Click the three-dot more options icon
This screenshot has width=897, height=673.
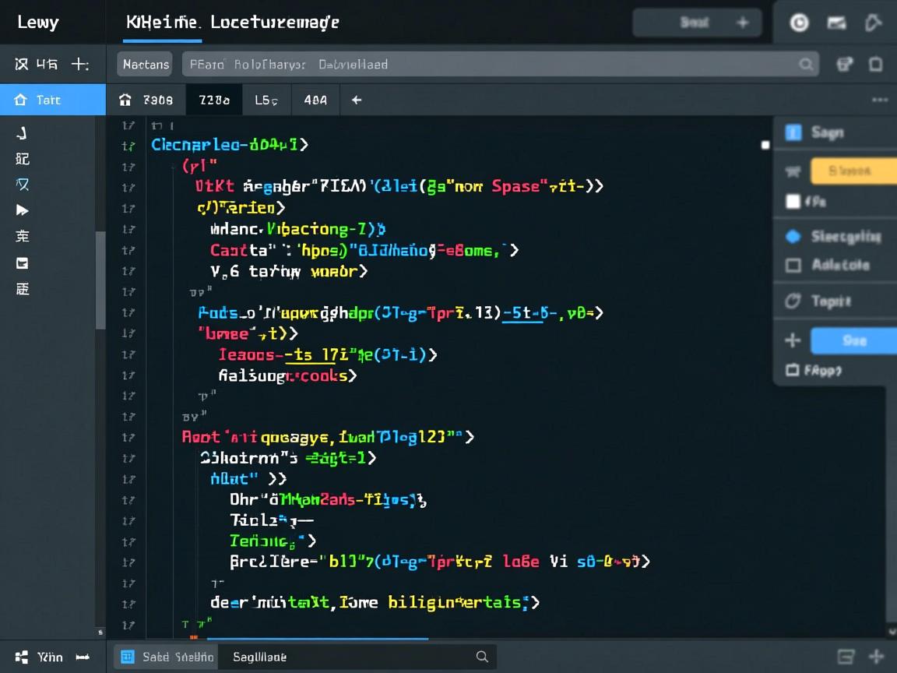pos(880,100)
